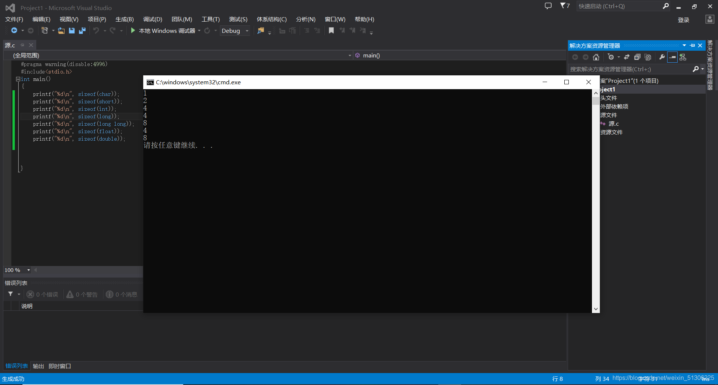
Task: Open the 帮助(H) menu
Action: pos(365,19)
